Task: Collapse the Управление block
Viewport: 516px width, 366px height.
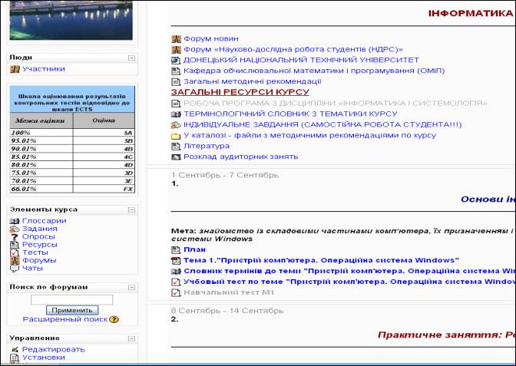Action: [x=131, y=338]
